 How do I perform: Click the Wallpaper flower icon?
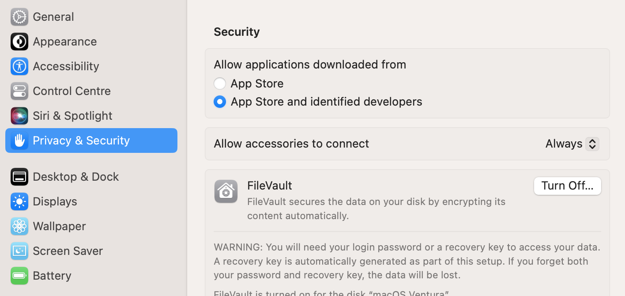click(19, 226)
